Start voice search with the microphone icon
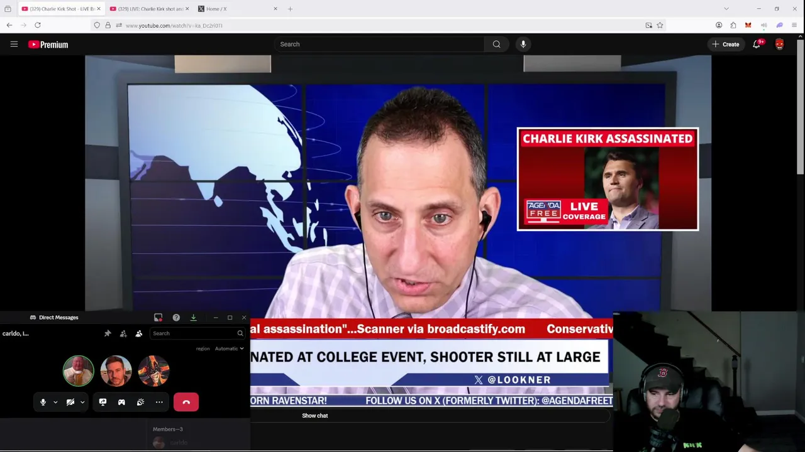The height and width of the screenshot is (452, 805). 523,44
